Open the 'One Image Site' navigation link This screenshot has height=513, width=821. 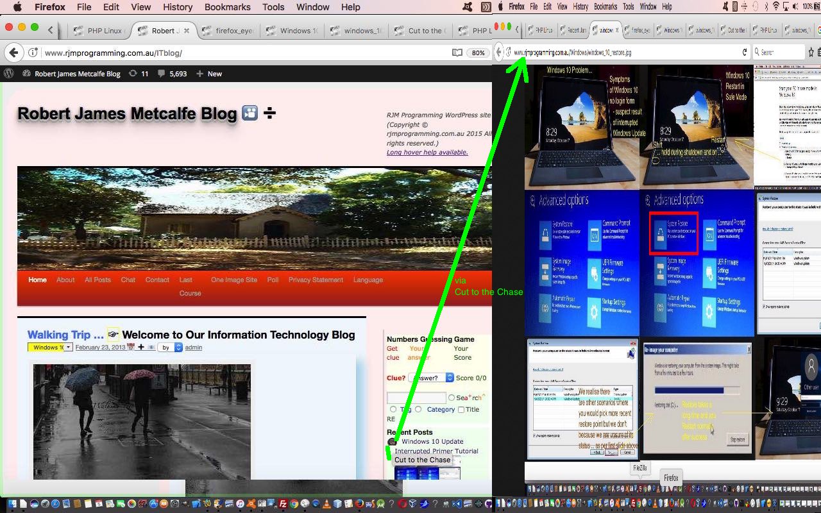tap(233, 280)
